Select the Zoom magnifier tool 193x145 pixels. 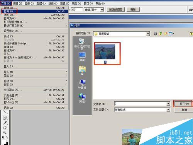click(x=5, y=132)
